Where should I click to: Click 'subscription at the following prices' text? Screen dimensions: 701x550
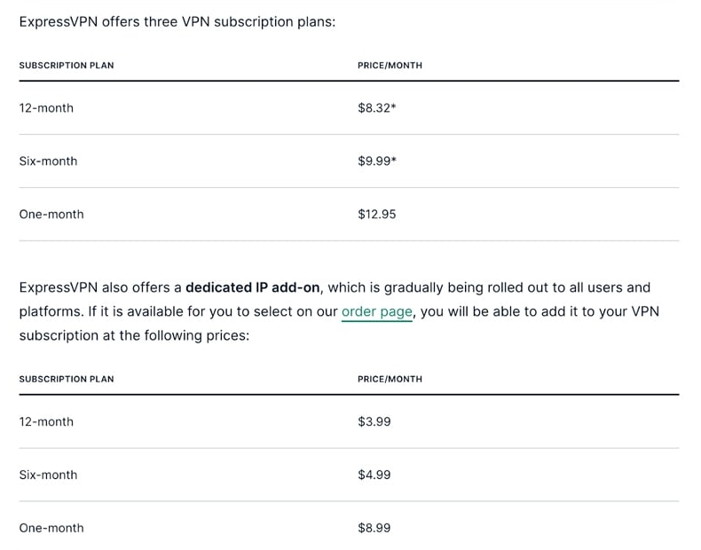coord(134,335)
